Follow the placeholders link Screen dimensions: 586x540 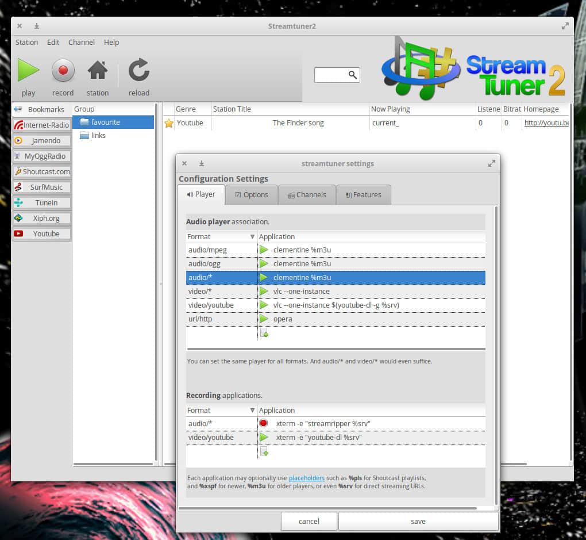[x=306, y=478]
